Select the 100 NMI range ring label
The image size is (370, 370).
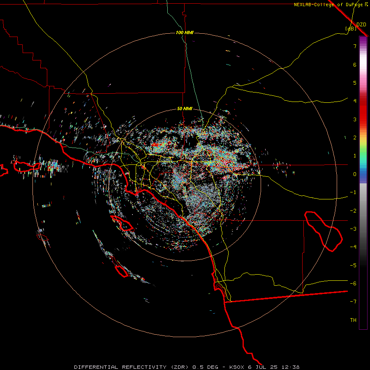(185, 32)
